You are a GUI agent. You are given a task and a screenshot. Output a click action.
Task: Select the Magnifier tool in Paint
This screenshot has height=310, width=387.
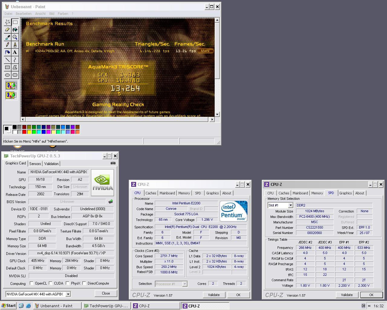pos(15,37)
